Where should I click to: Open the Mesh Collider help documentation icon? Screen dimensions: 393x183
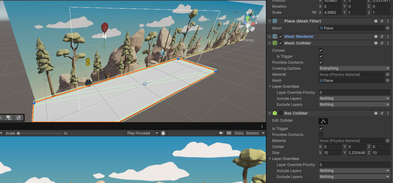(x=376, y=43)
